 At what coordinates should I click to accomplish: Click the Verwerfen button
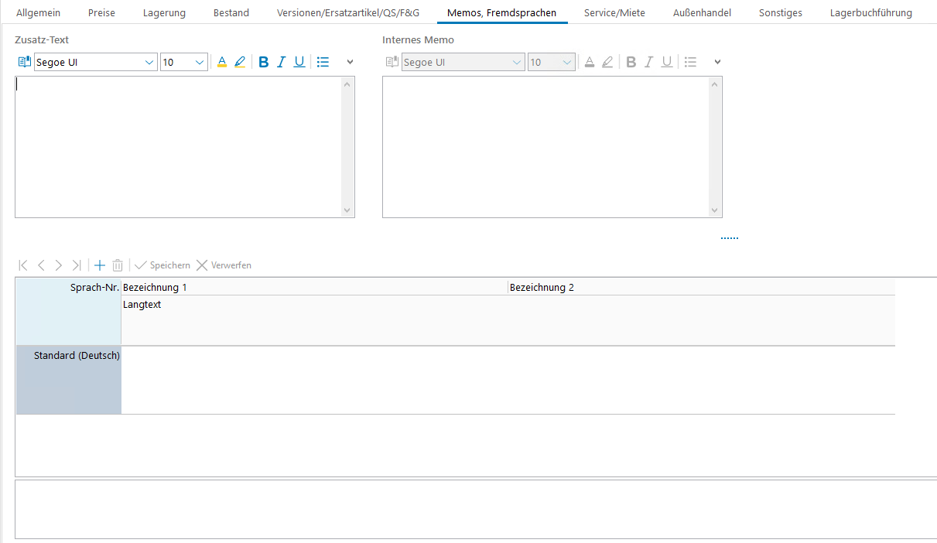(224, 265)
